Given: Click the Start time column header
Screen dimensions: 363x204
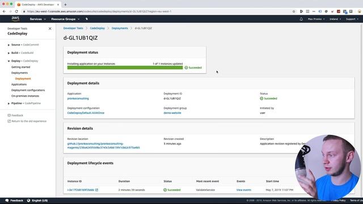Looking at the screenshot, I should [272, 181].
